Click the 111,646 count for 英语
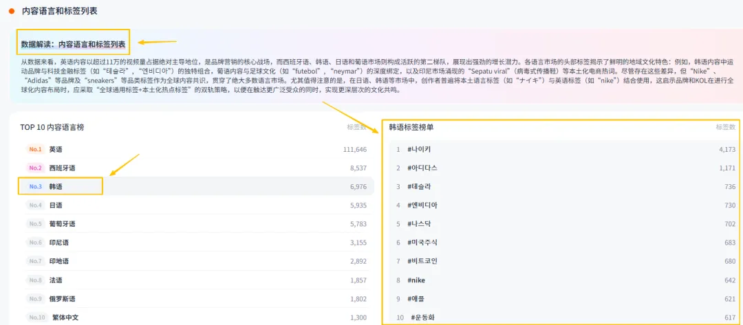 click(355, 150)
